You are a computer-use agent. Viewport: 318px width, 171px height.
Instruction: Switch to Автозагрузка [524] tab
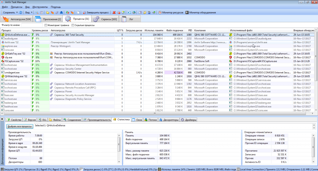tap(17, 19)
